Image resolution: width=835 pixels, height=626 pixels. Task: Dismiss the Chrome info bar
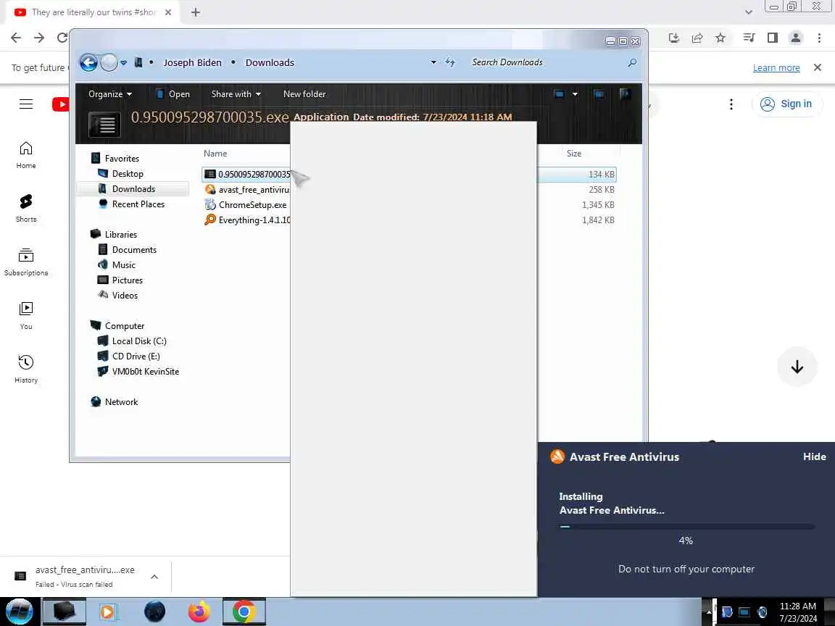[x=818, y=67]
